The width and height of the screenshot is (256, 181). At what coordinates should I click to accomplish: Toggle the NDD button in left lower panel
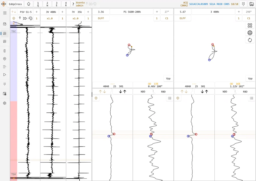tap(143, 92)
